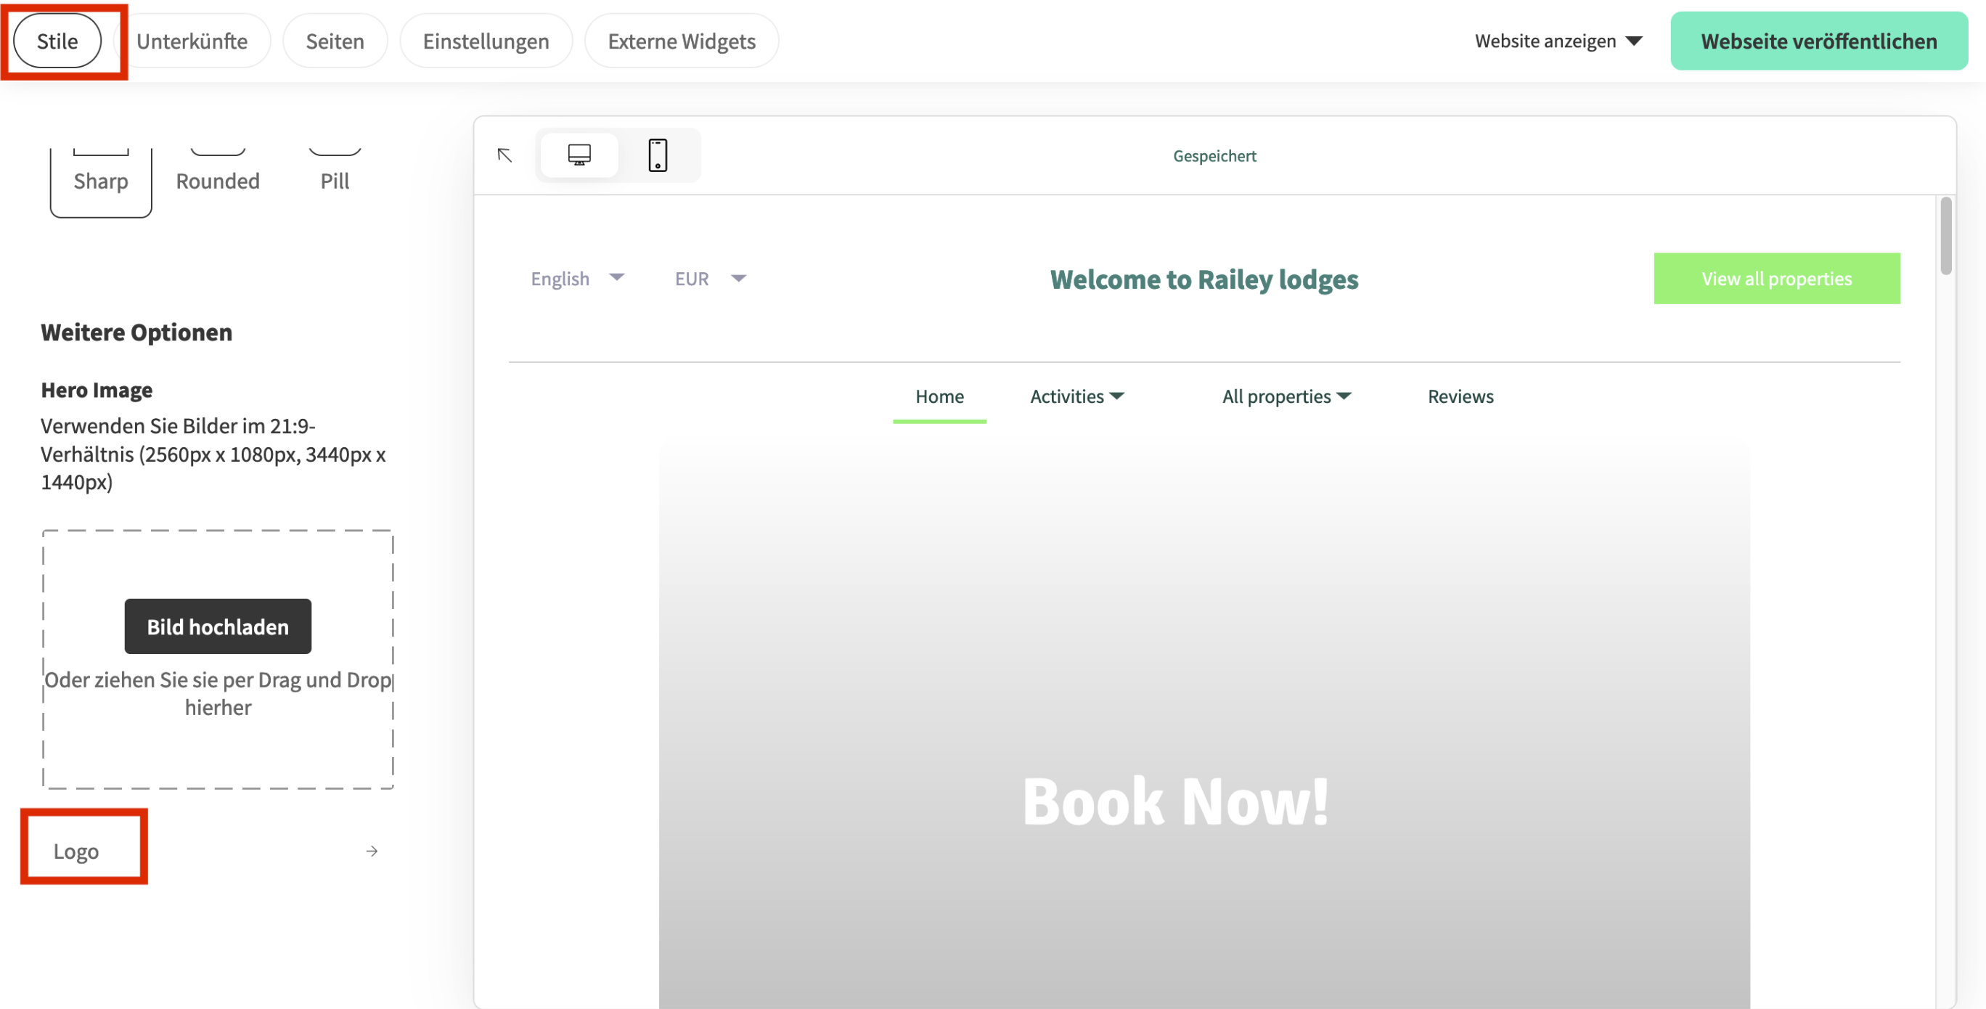Select the Pill corner style
1986x1009 pixels.
(x=335, y=180)
